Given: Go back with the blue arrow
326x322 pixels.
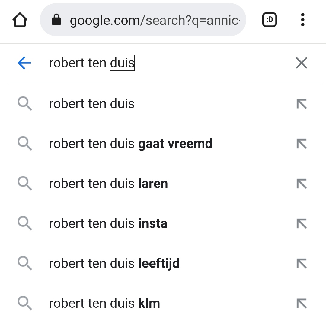Looking at the screenshot, I should [x=24, y=63].
